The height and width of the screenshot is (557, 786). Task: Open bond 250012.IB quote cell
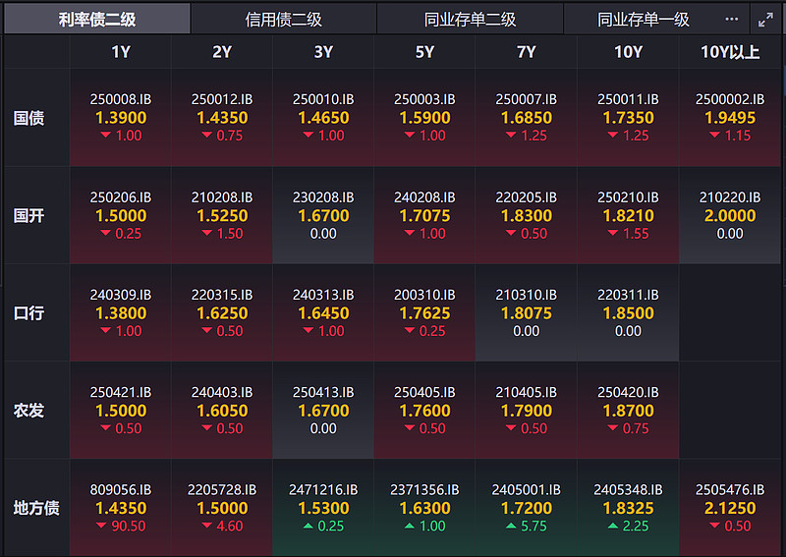pyautogui.click(x=222, y=118)
